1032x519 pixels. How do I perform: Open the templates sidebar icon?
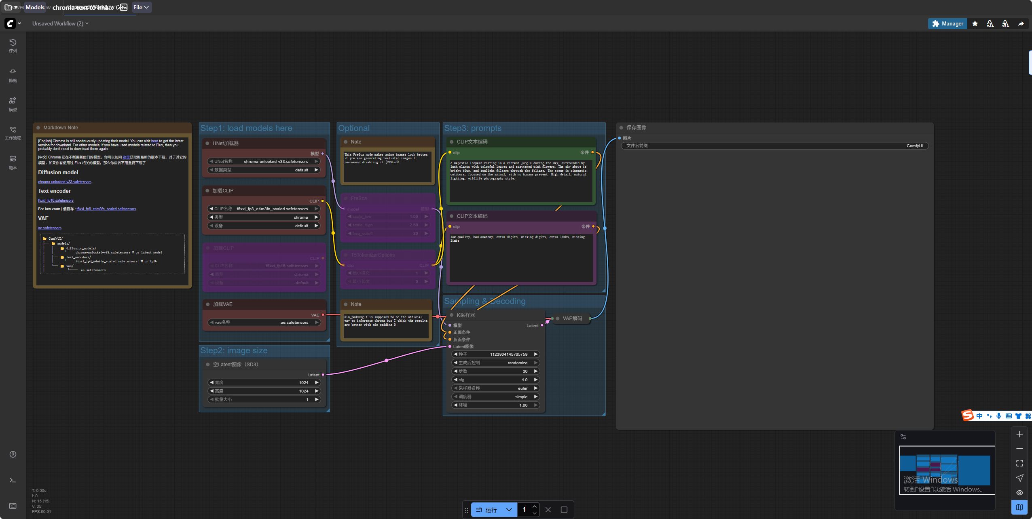coord(13,162)
